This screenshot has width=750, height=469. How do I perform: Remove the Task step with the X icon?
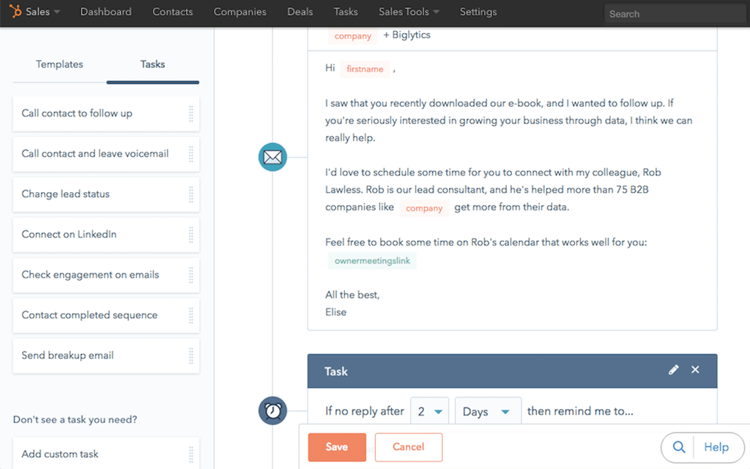695,369
